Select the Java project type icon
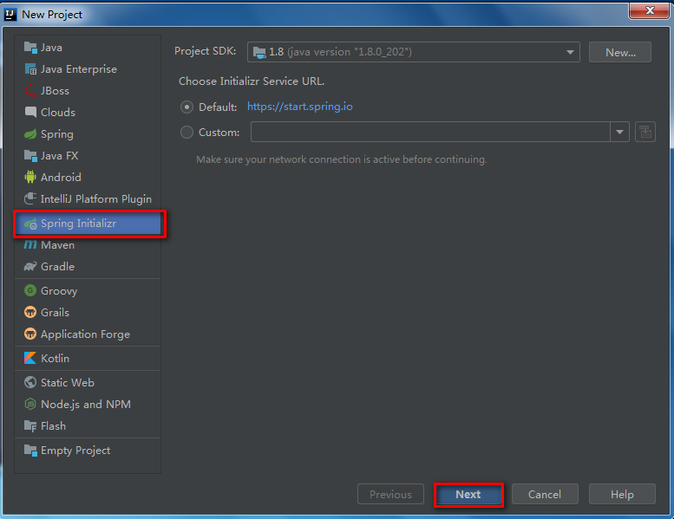The height and width of the screenshot is (519, 674). coord(30,48)
